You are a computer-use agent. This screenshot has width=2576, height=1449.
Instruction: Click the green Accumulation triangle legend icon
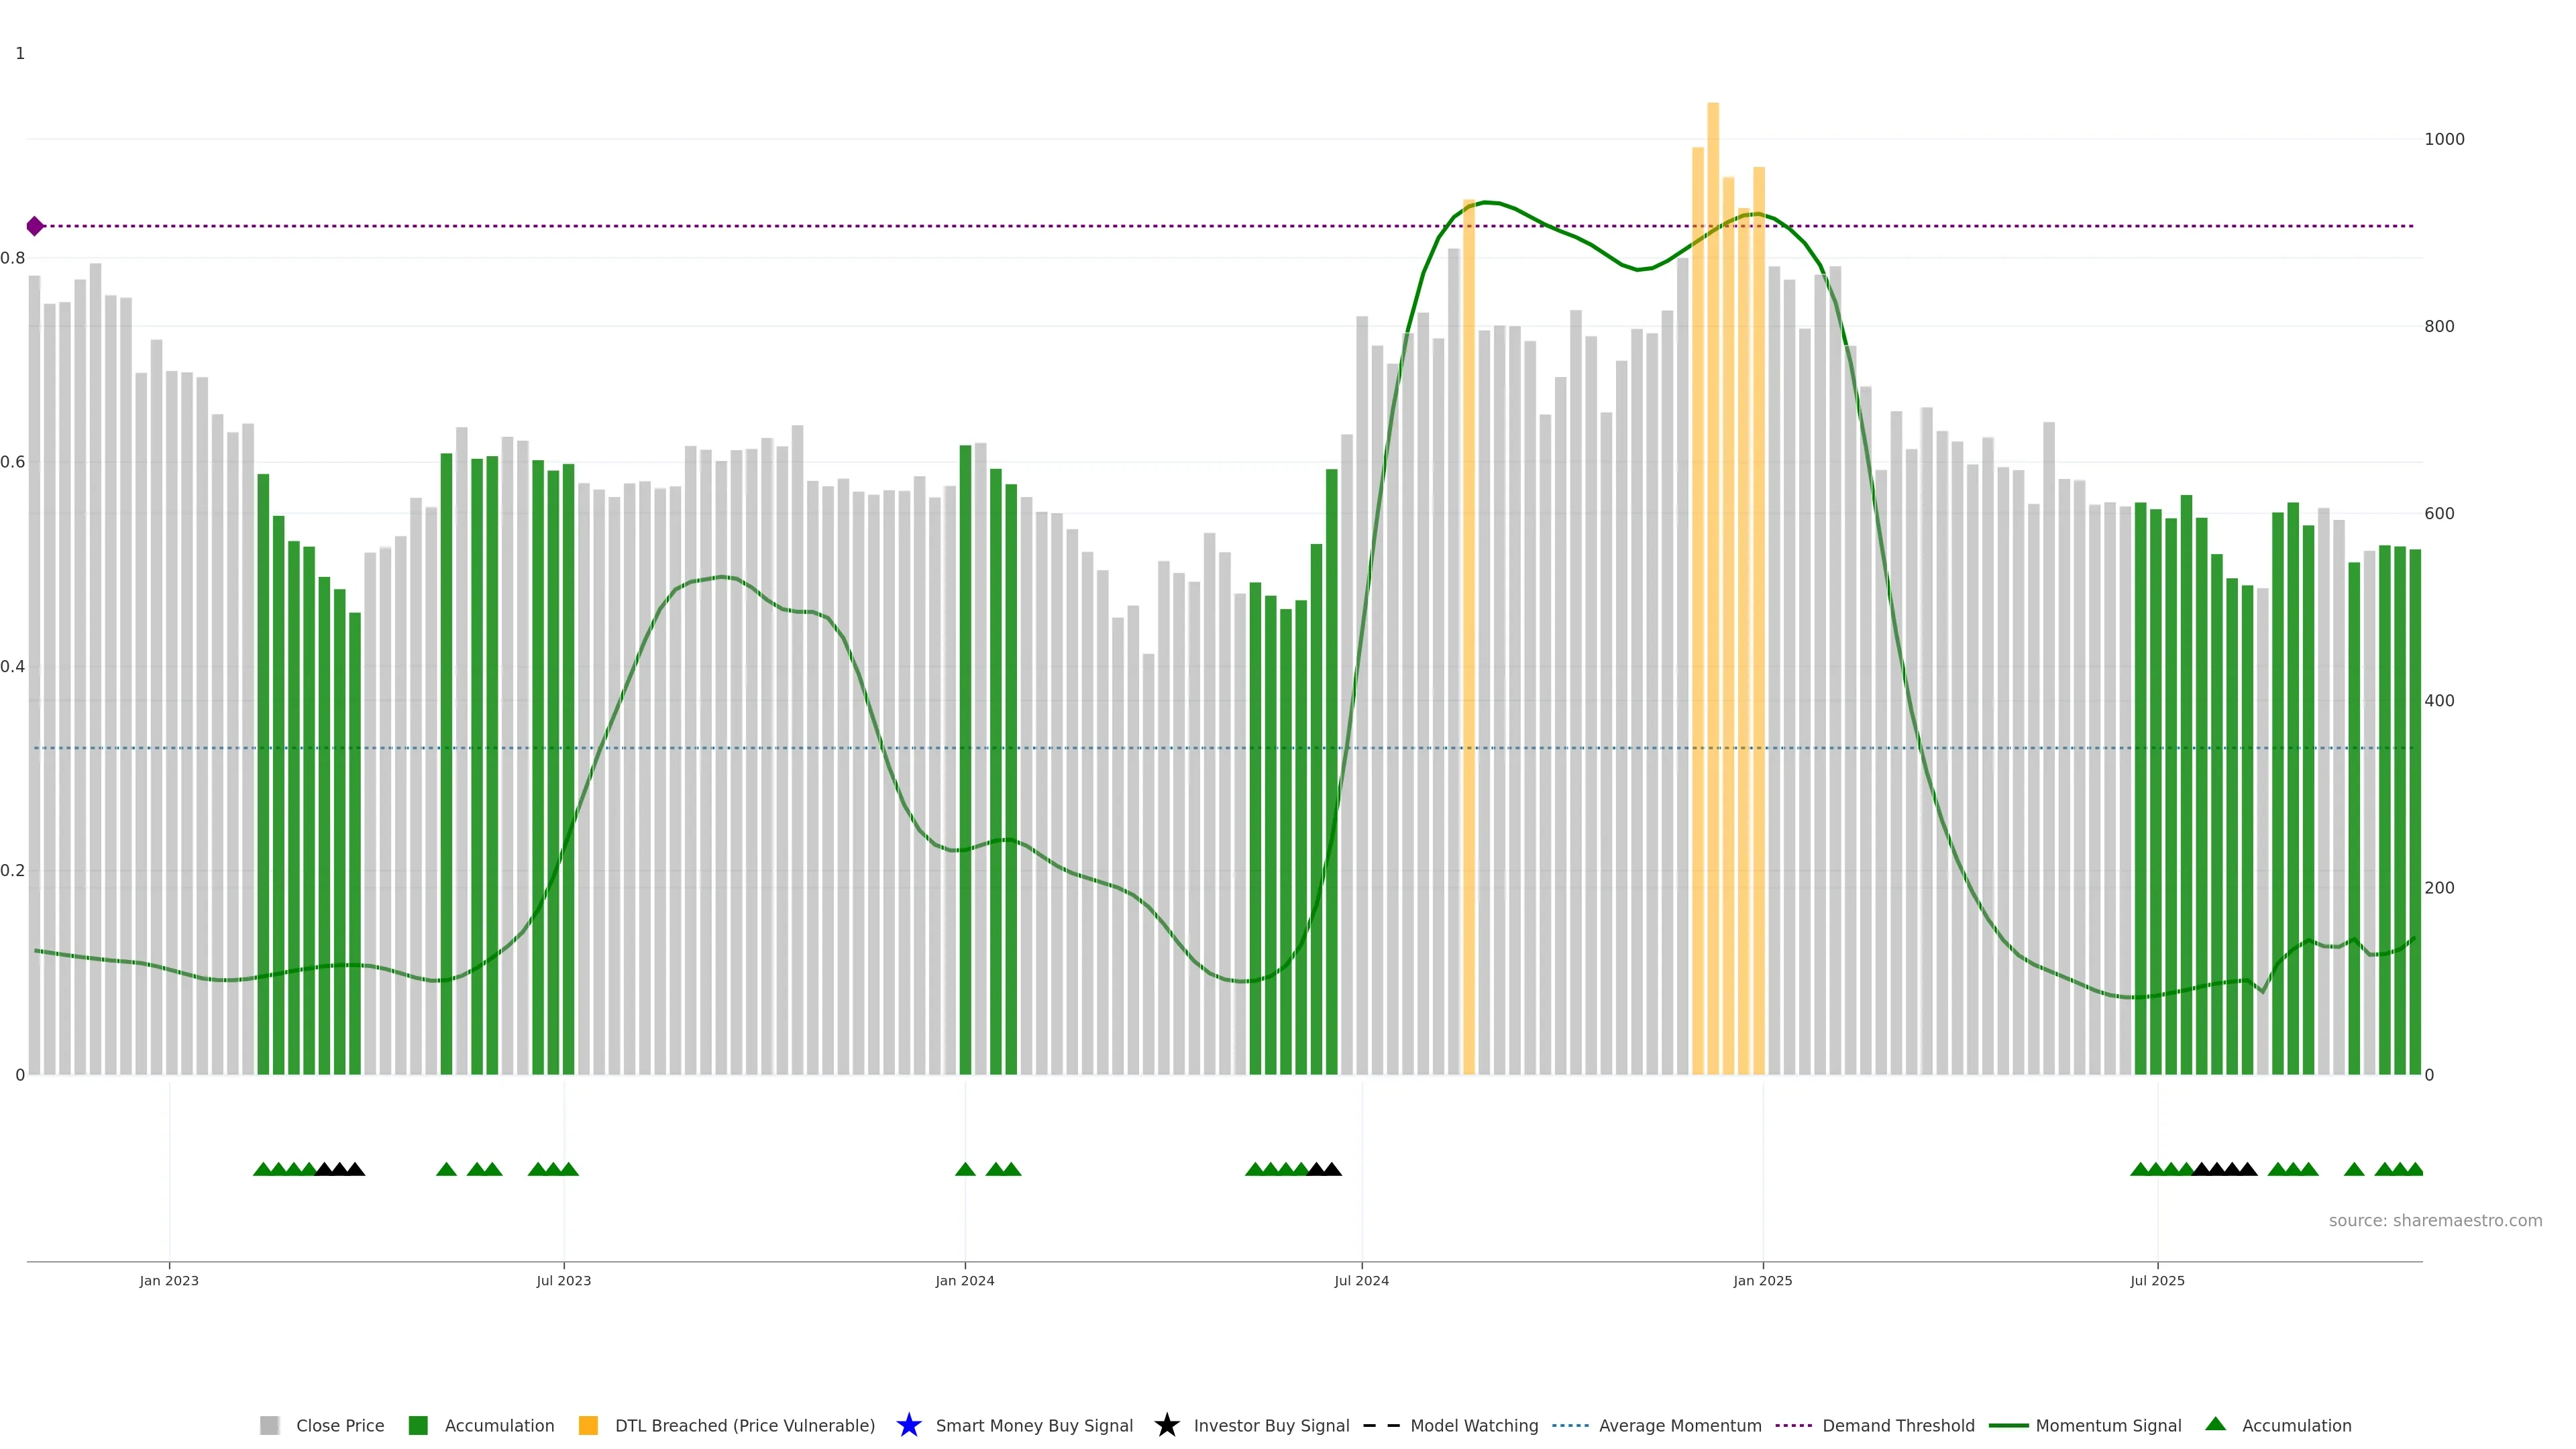coord(2215,1424)
